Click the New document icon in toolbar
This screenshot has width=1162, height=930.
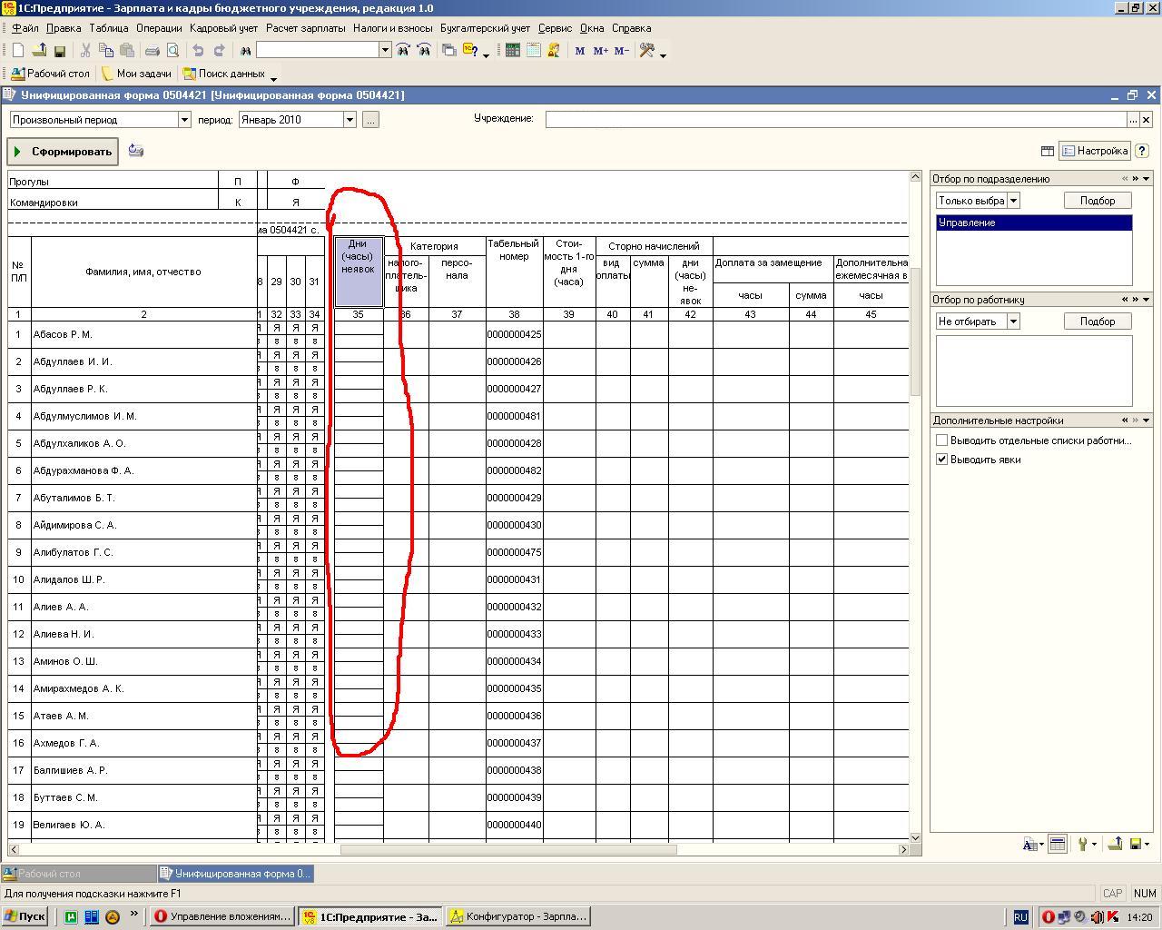[17, 51]
